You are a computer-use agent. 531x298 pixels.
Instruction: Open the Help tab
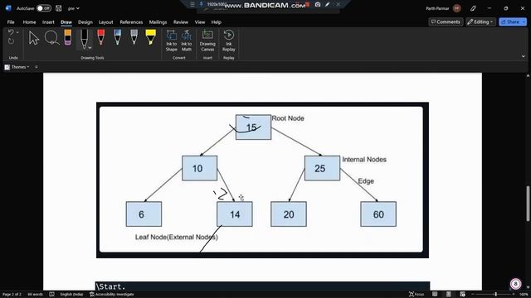(217, 22)
